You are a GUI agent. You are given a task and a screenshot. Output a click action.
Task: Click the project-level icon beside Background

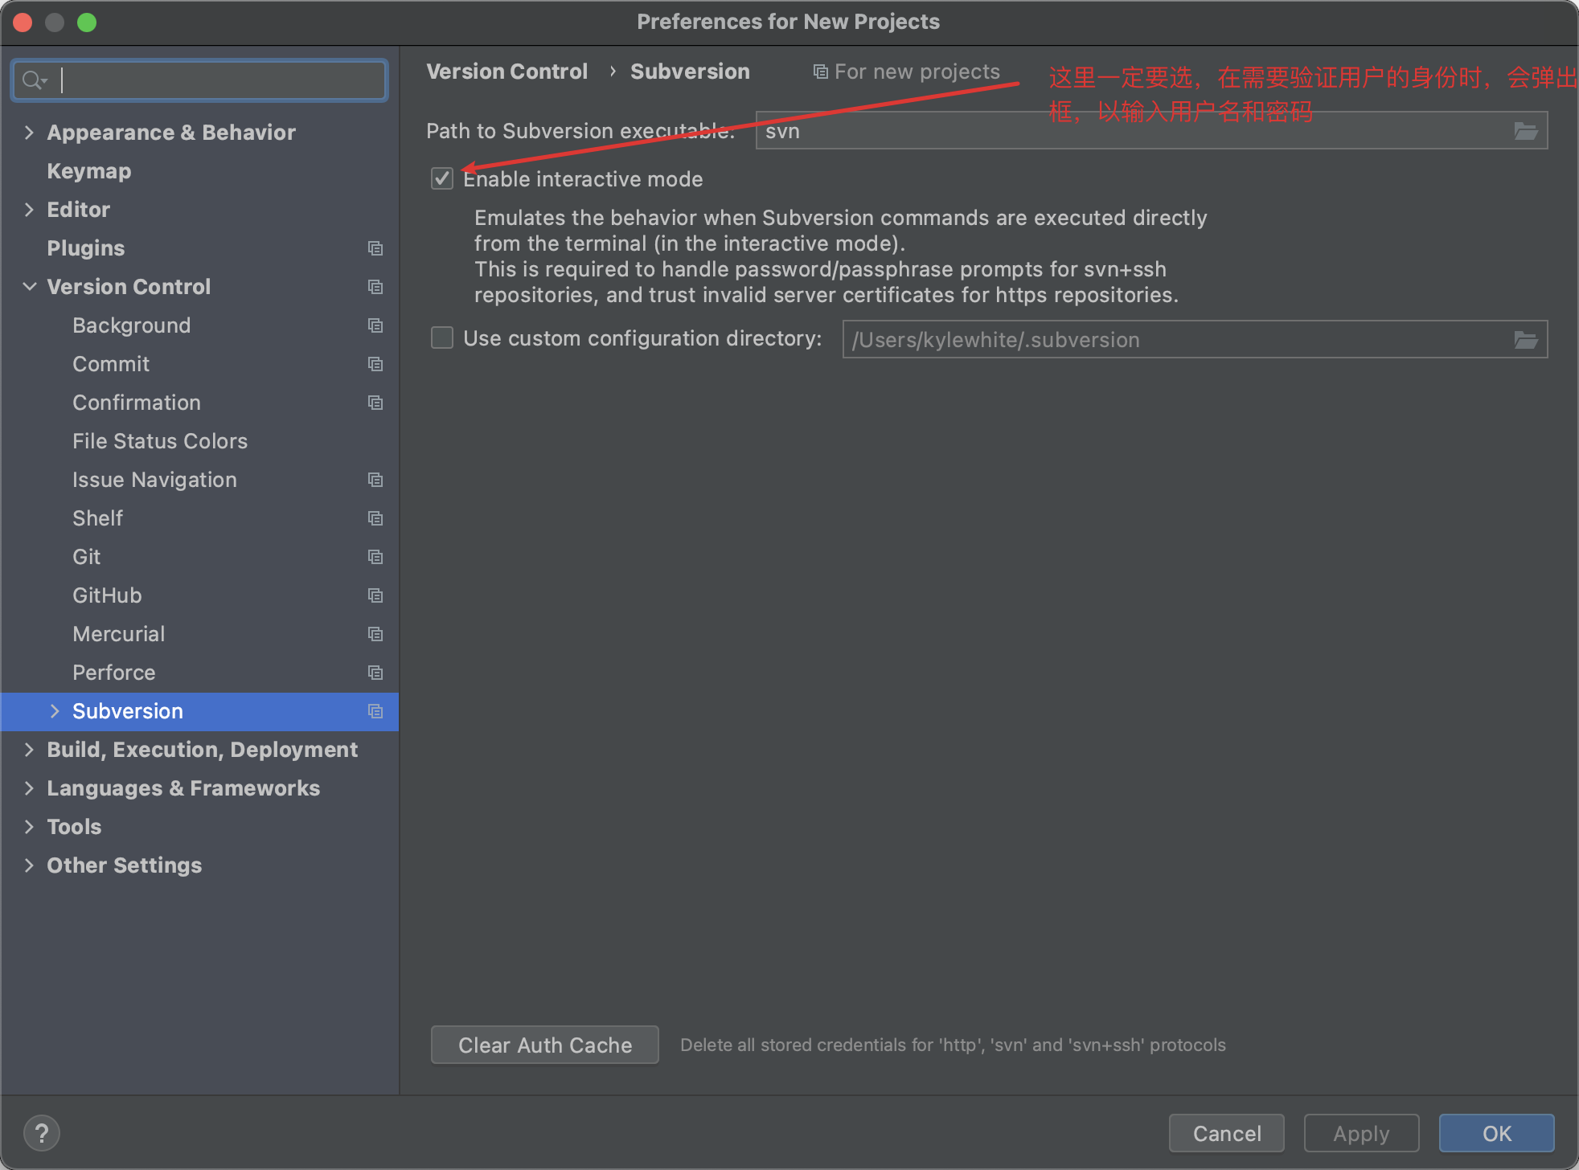[x=375, y=325]
